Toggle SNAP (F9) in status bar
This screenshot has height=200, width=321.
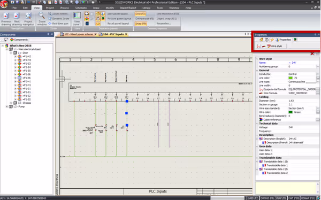click(281, 198)
